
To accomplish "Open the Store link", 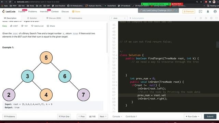I will [x=76, y=12].
